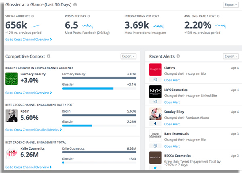Screen dimensions: 242x173
Task: Select the 3.69k interactions value
Action: (x=137, y=25)
